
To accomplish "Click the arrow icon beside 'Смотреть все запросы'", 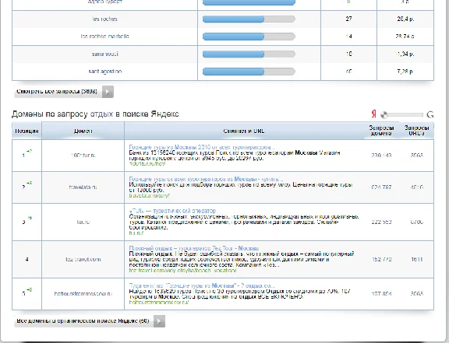I will (108, 92).
